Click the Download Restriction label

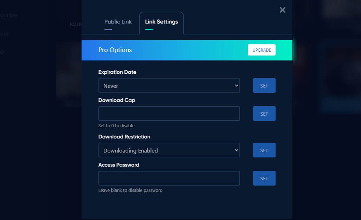(124, 137)
